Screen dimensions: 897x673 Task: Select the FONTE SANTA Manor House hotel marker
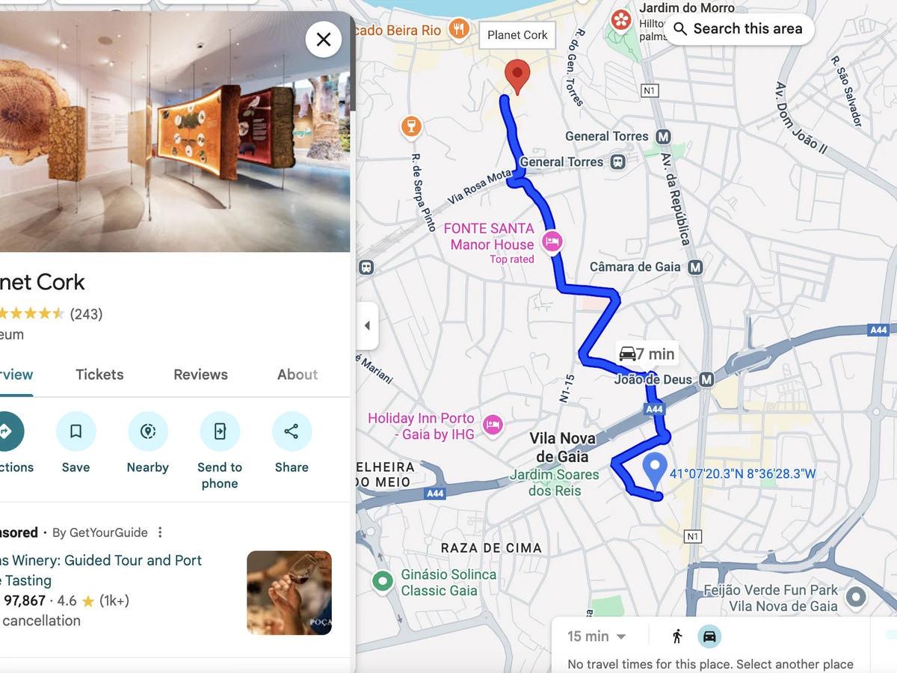click(x=552, y=242)
